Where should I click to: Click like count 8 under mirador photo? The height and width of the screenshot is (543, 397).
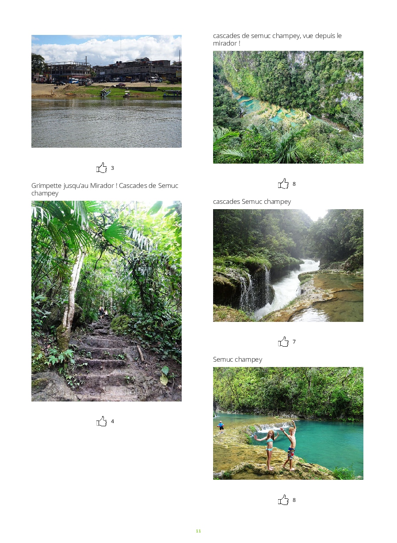294,184
